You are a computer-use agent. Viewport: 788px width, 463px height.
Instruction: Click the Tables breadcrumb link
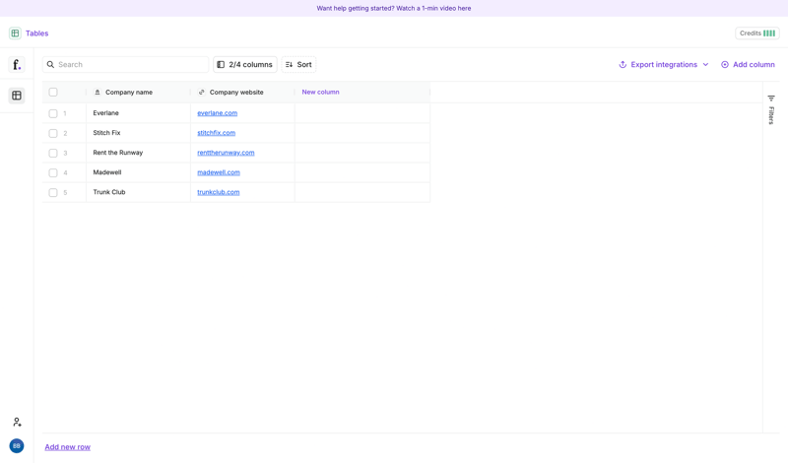click(37, 33)
